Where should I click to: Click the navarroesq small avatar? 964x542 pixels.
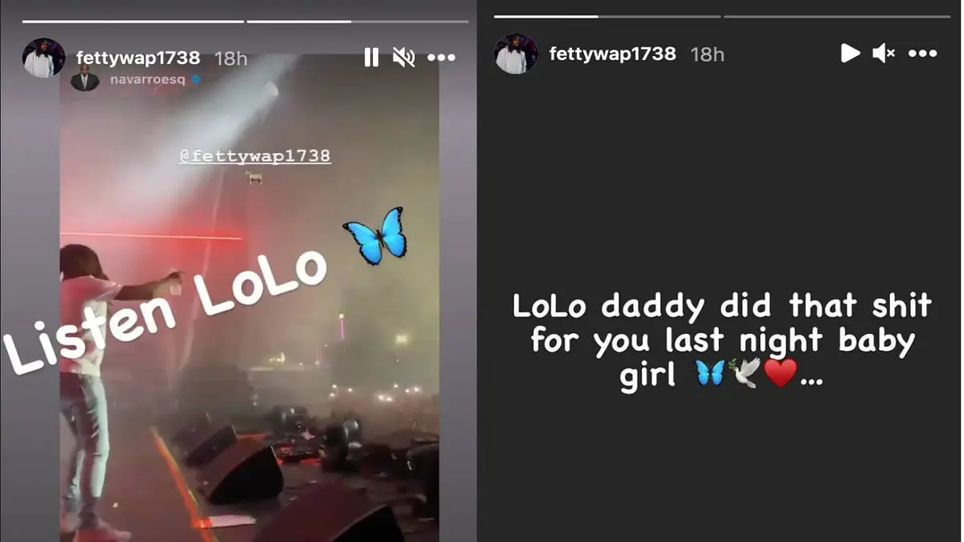pos(84,79)
